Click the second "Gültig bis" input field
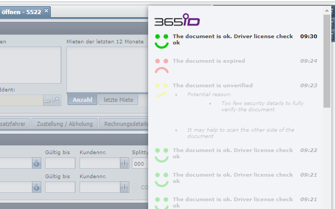This screenshot has height=209, width=335. pyautogui.click(x=60, y=187)
